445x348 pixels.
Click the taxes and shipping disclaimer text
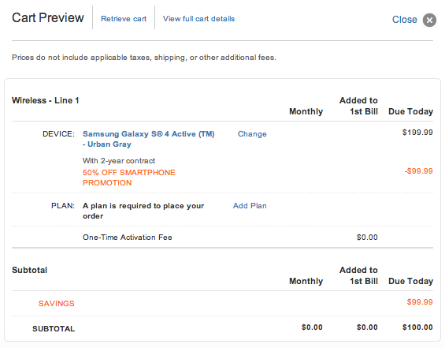click(x=144, y=58)
